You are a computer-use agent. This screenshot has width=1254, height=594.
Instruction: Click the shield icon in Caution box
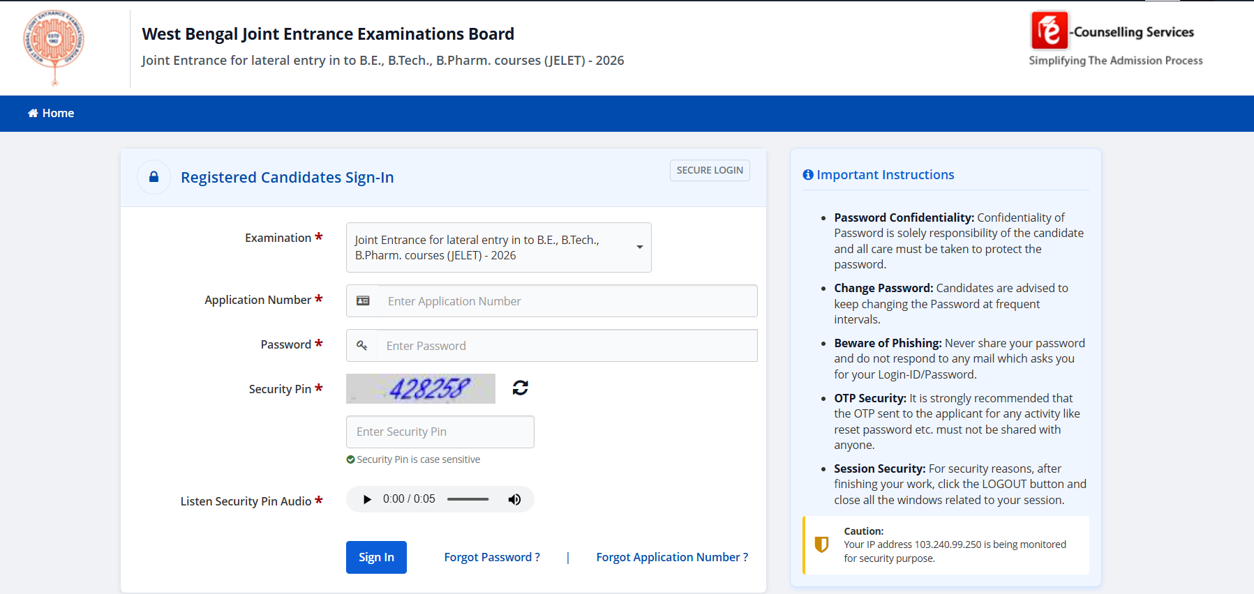822,544
